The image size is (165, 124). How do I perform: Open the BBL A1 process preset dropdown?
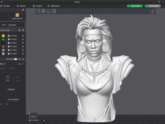coord(9,64)
